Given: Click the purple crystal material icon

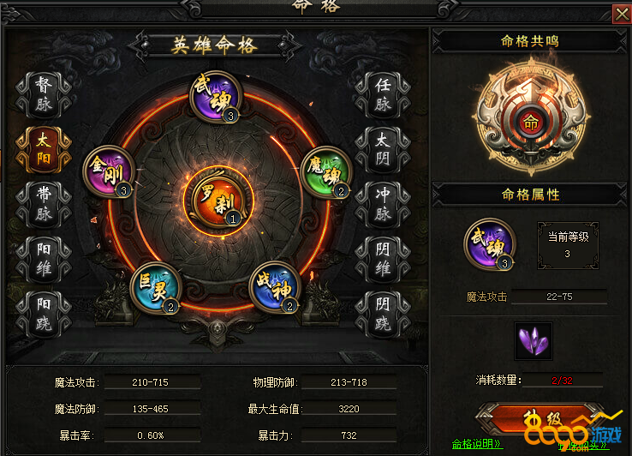Looking at the screenshot, I should coord(534,341).
